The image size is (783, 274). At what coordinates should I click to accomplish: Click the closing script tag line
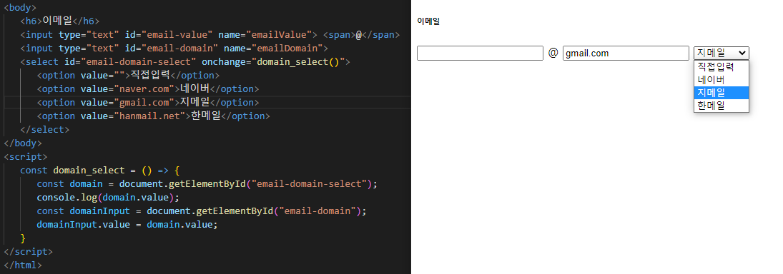click(28, 252)
